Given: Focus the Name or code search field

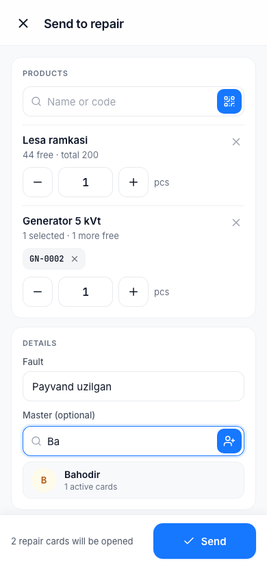Looking at the screenshot, I should click(x=128, y=101).
